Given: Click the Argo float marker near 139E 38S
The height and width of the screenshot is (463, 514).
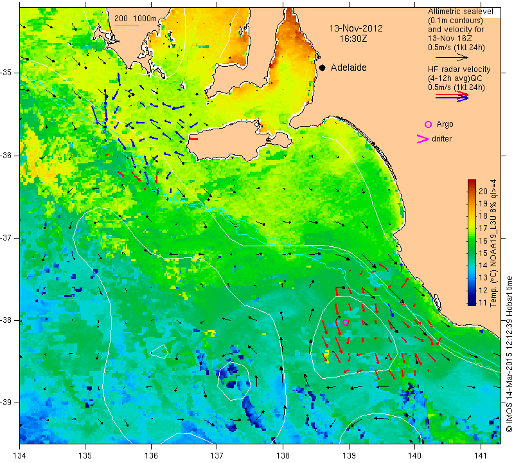Looking at the screenshot, I should [x=345, y=322].
